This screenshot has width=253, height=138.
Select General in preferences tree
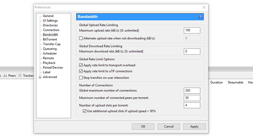click(48, 16)
